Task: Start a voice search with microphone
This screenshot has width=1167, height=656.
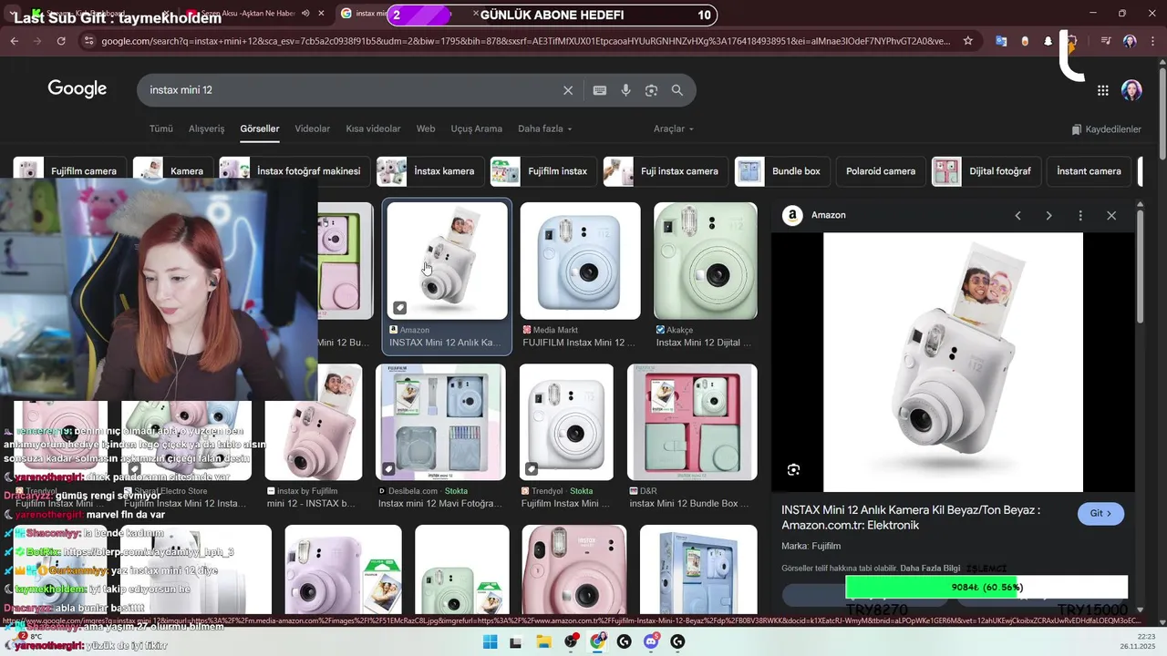Action: pos(625,90)
